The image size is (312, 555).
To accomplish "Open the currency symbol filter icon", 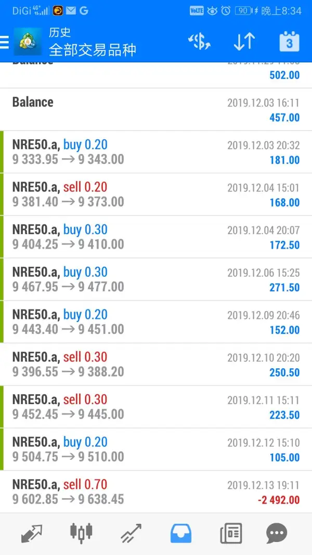I will pyautogui.click(x=199, y=42).
